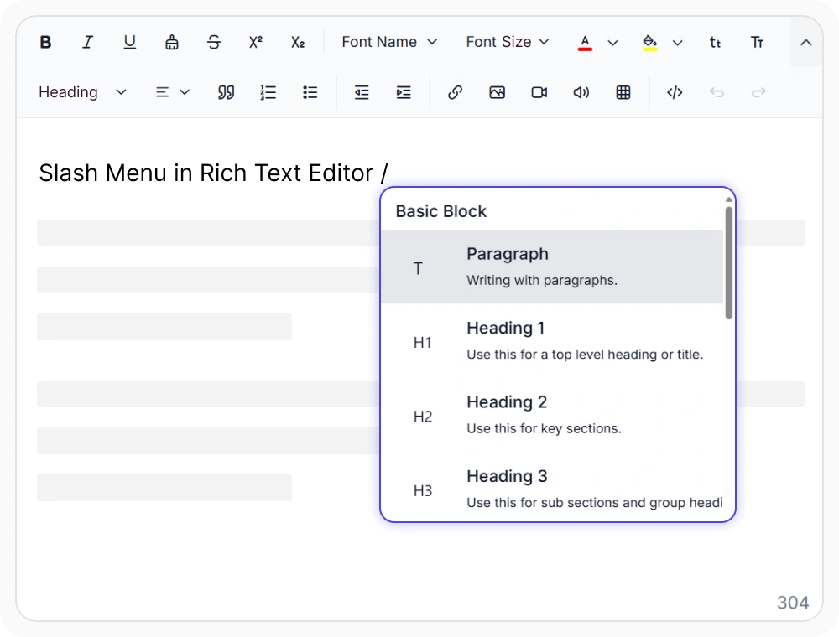Decrease indent
This screenshot has height=637, width=839.
pyautogui.click(x=362, y=92)
